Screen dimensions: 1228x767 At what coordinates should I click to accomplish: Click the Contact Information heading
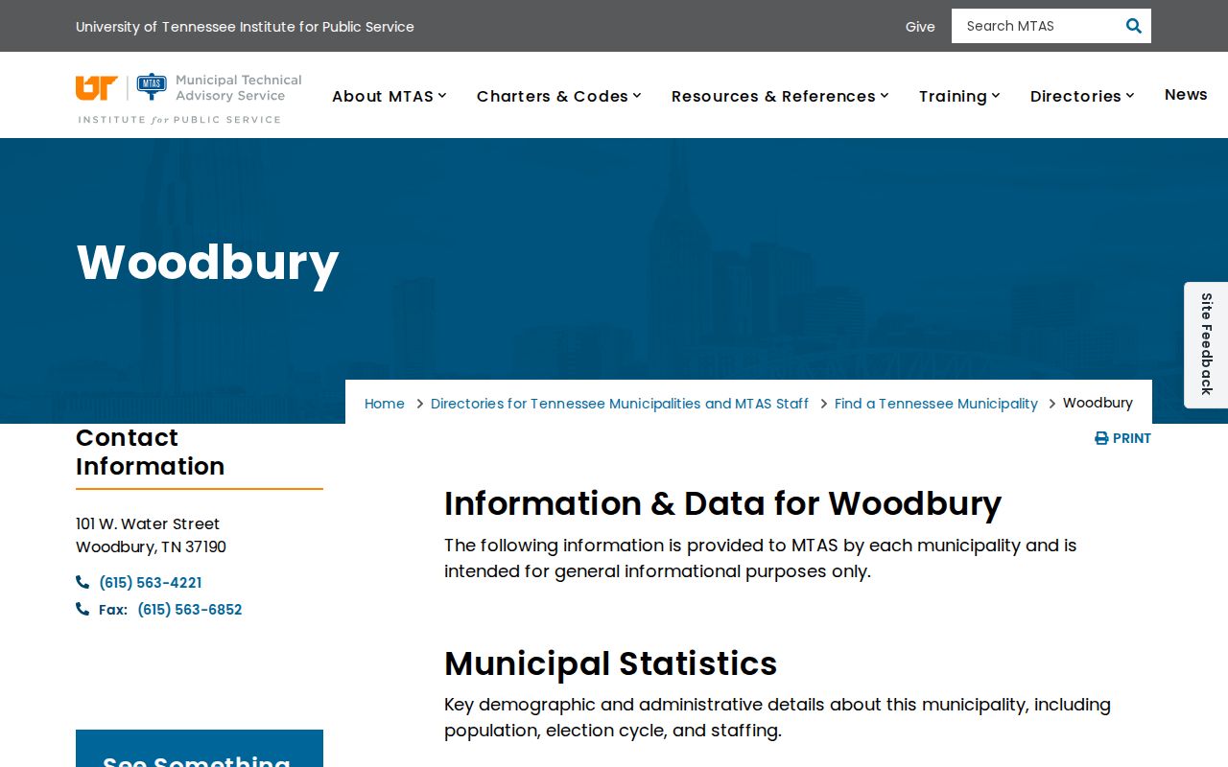pos(151,452)
